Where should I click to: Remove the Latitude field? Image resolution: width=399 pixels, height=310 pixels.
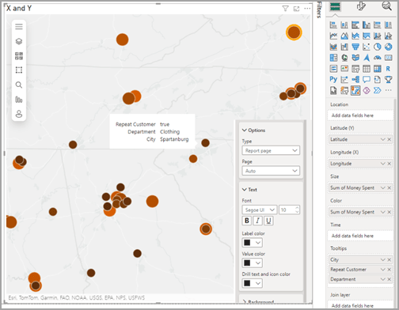click(x=389, y=139)
